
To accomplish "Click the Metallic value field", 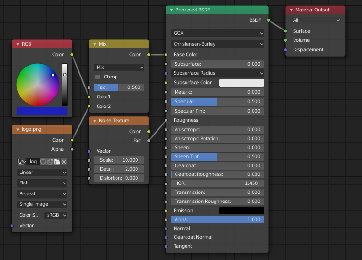I will (x=217, y=92).
